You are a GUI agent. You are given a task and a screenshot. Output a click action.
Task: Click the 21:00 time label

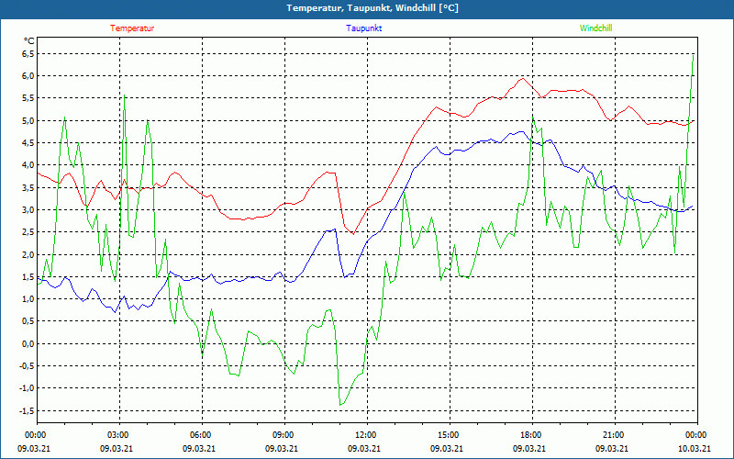(x=612, y=435)
